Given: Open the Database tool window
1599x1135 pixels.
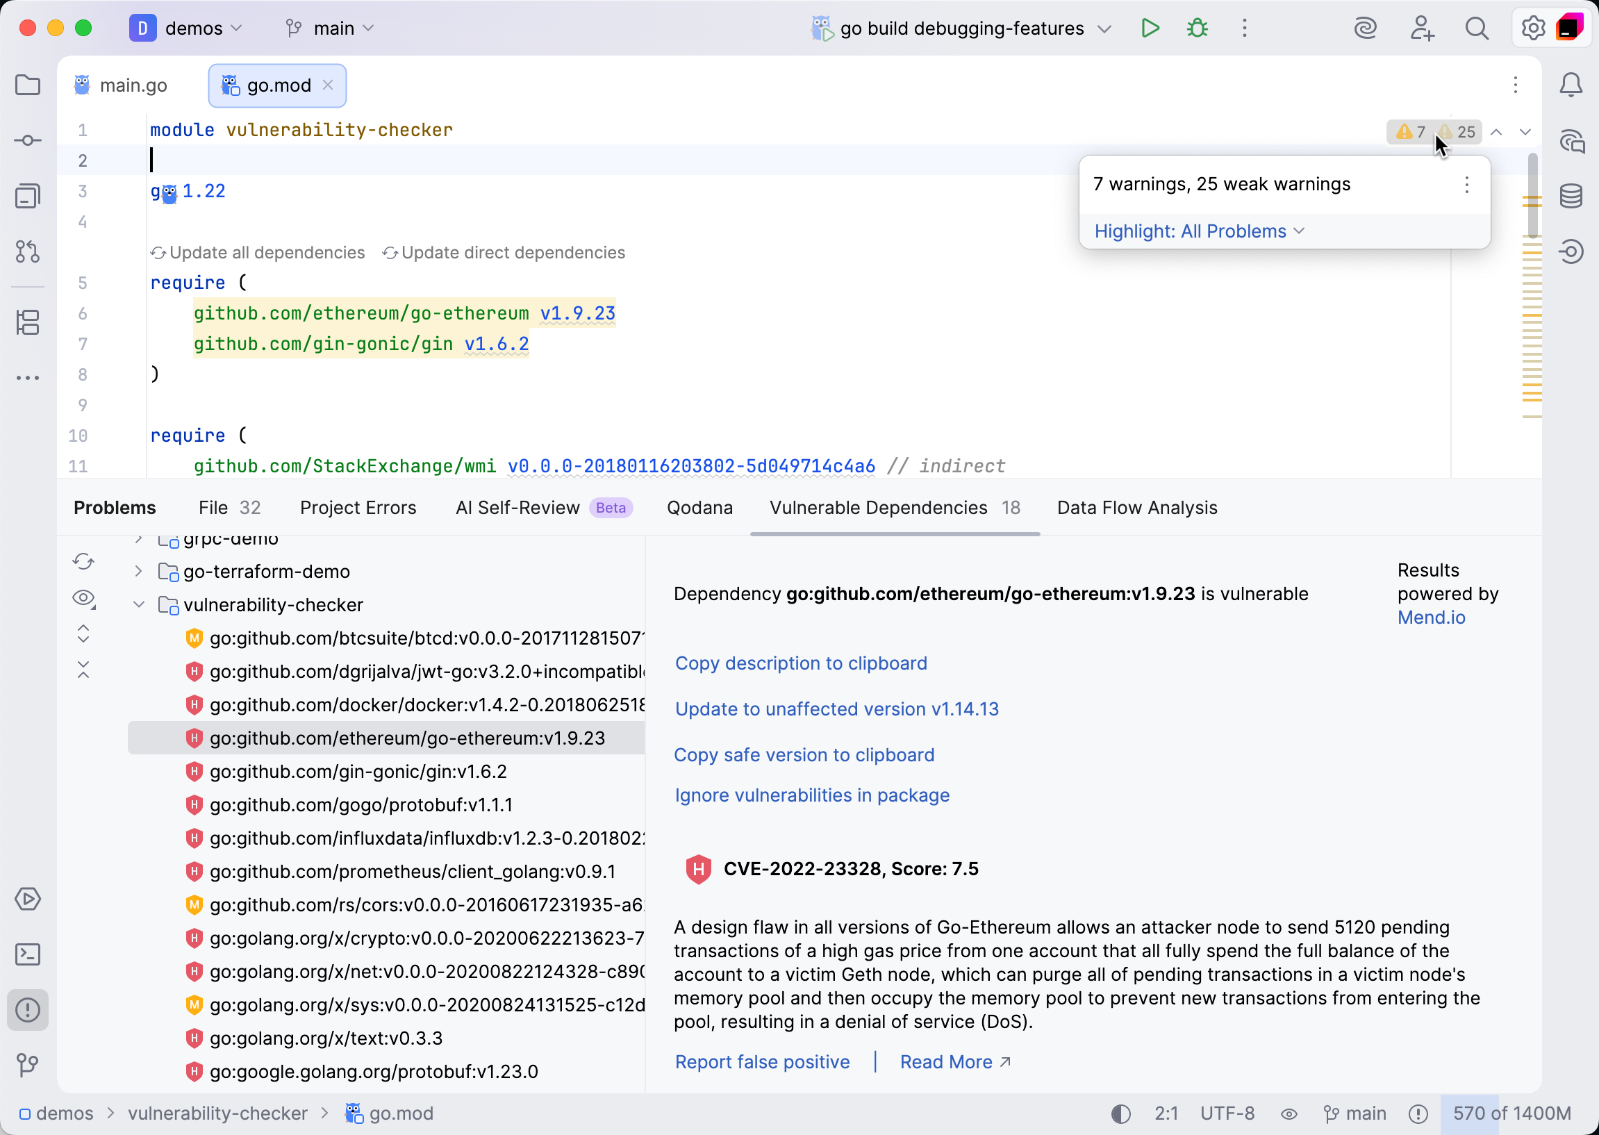Looking at the screenshot, I should coord(1572,197).
